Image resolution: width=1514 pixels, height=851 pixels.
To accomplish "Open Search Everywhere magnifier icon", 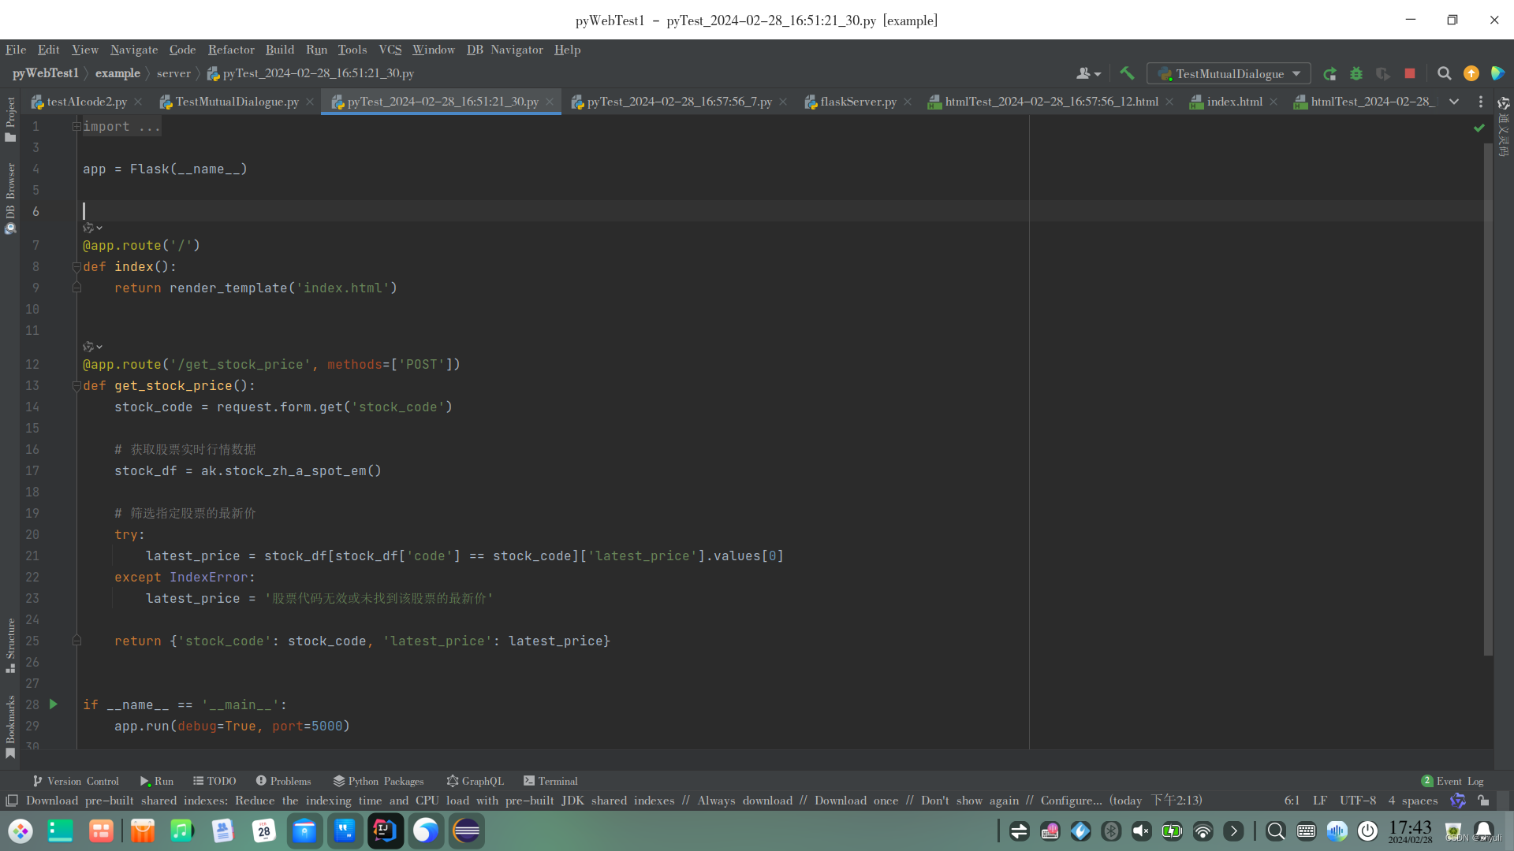I will [x=1445, y=73].
